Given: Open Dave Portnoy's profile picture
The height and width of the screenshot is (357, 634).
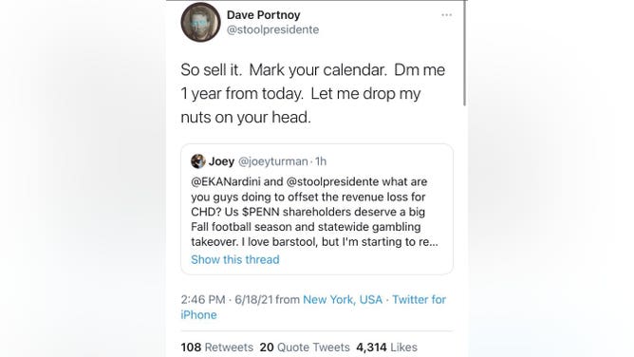Looking at the screenshot, I should tap(200, 22).
